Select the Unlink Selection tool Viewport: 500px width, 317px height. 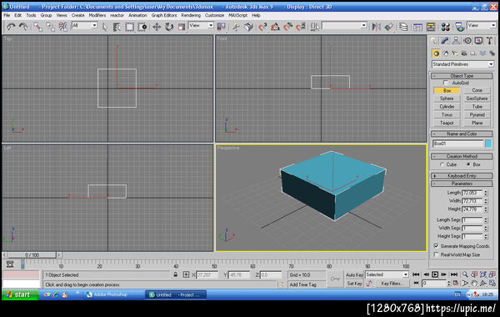(50, 27)
